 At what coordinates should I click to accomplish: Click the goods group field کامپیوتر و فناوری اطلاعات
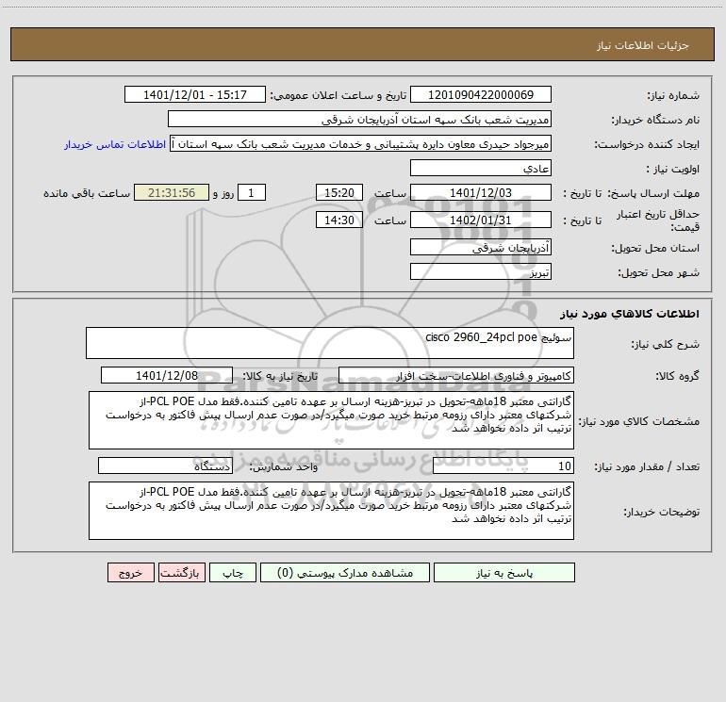pyautogui.click(x=456, y=375)
